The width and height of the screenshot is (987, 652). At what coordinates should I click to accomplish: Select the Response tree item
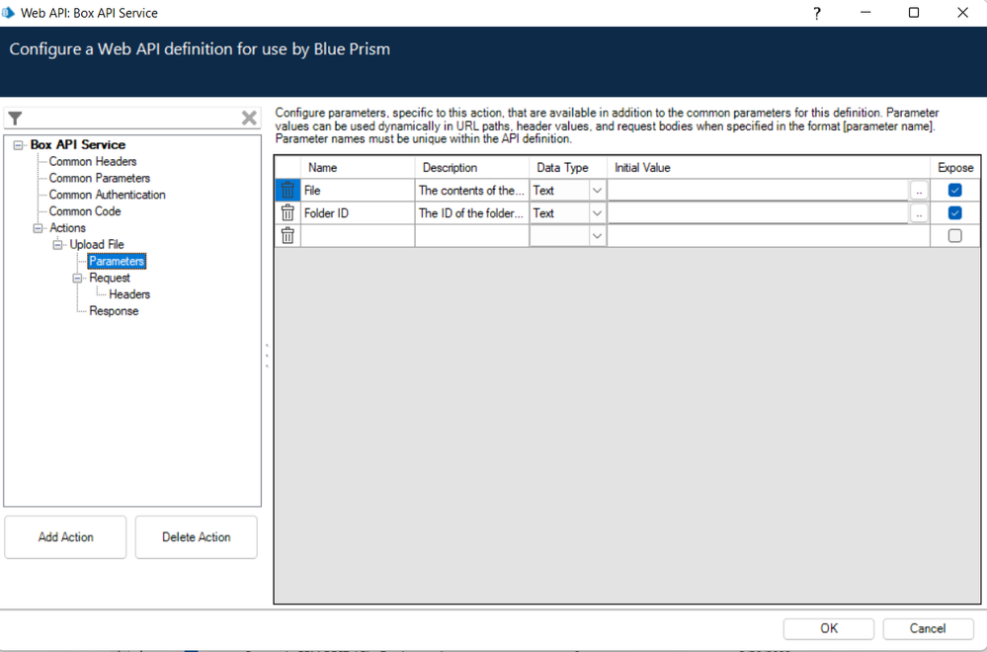pyautogui.click(x=114, y=311)
